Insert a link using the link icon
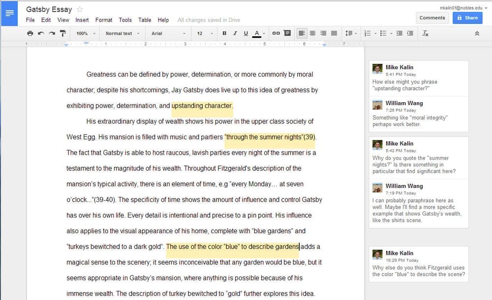The height and width of the screenshot is (300, 492). (276, 33)
